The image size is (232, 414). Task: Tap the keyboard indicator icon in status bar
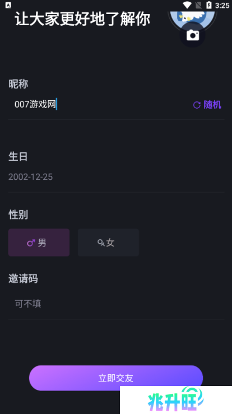pos(8,5)
